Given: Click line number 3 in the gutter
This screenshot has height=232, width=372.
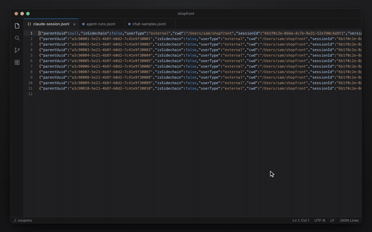Looking at the screenshot, I should pos(31,44).
